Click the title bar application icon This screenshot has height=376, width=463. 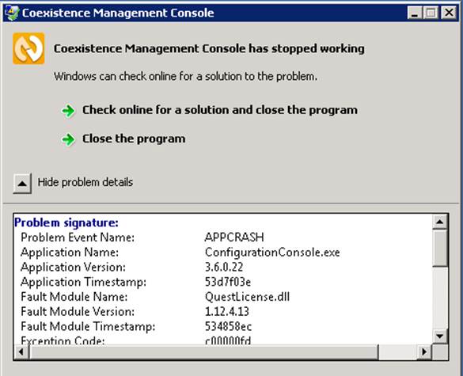[12, 13]
